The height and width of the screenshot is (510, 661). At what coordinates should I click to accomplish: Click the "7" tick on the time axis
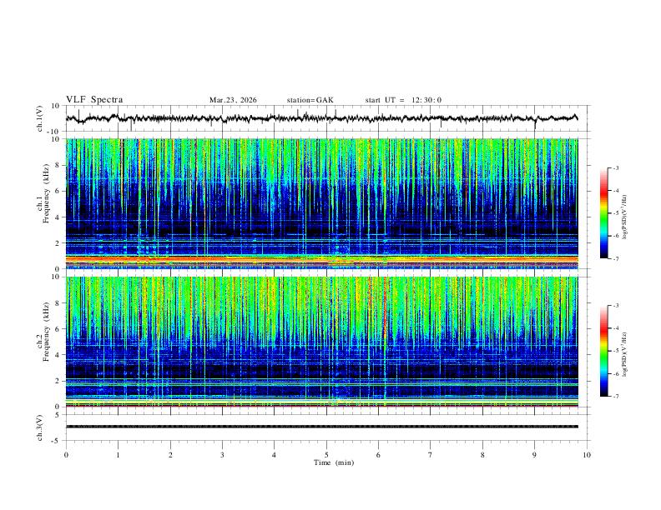tap(431, 455)
